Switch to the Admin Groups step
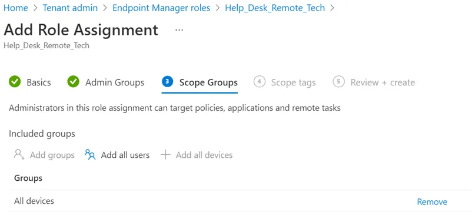The width and height of the screenshot is (472, 222). click(x=115, y=82)
